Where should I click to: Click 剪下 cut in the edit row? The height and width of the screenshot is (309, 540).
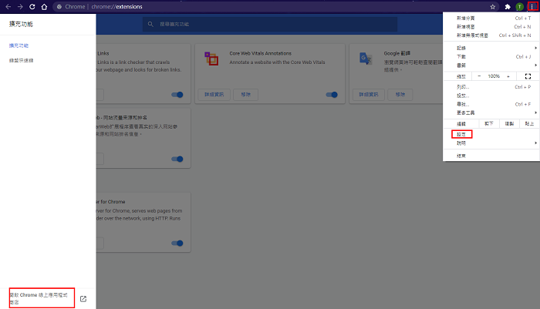pos(488,123)
